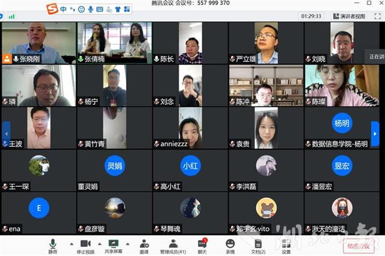Click the red 结束会议 button
Screen dimensions: 385x256
tap(357, 246)
